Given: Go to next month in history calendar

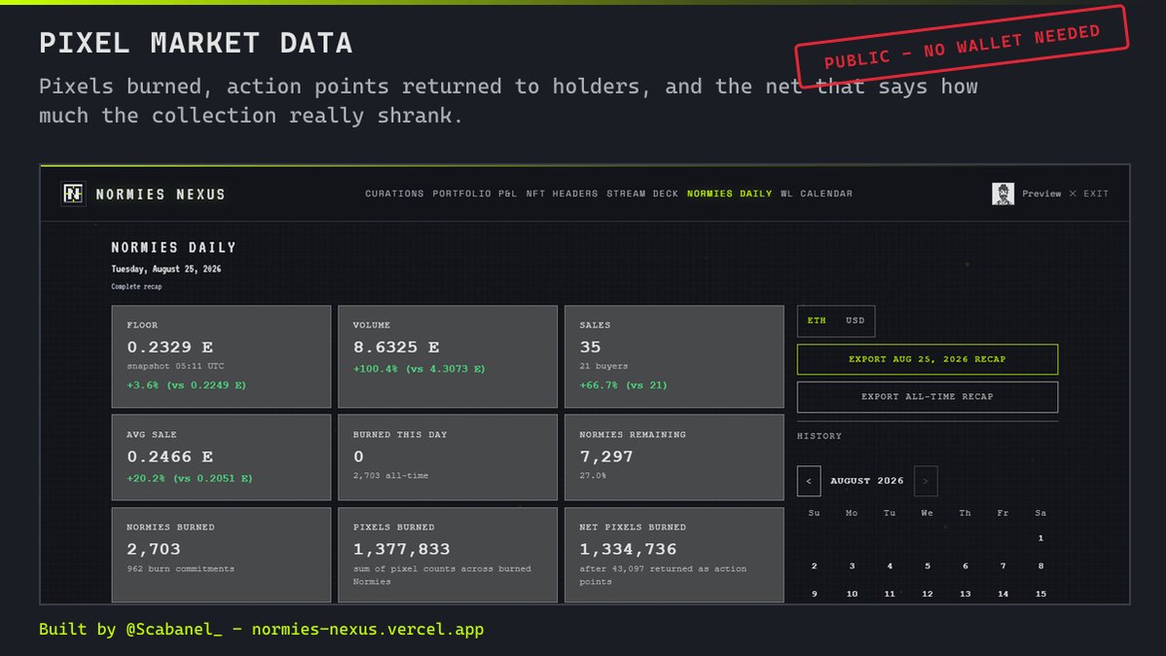Looking at the screenshot, I should point(926,481).
